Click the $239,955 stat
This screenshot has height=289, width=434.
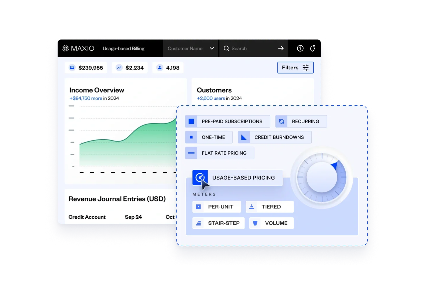[x=86, y=68]
